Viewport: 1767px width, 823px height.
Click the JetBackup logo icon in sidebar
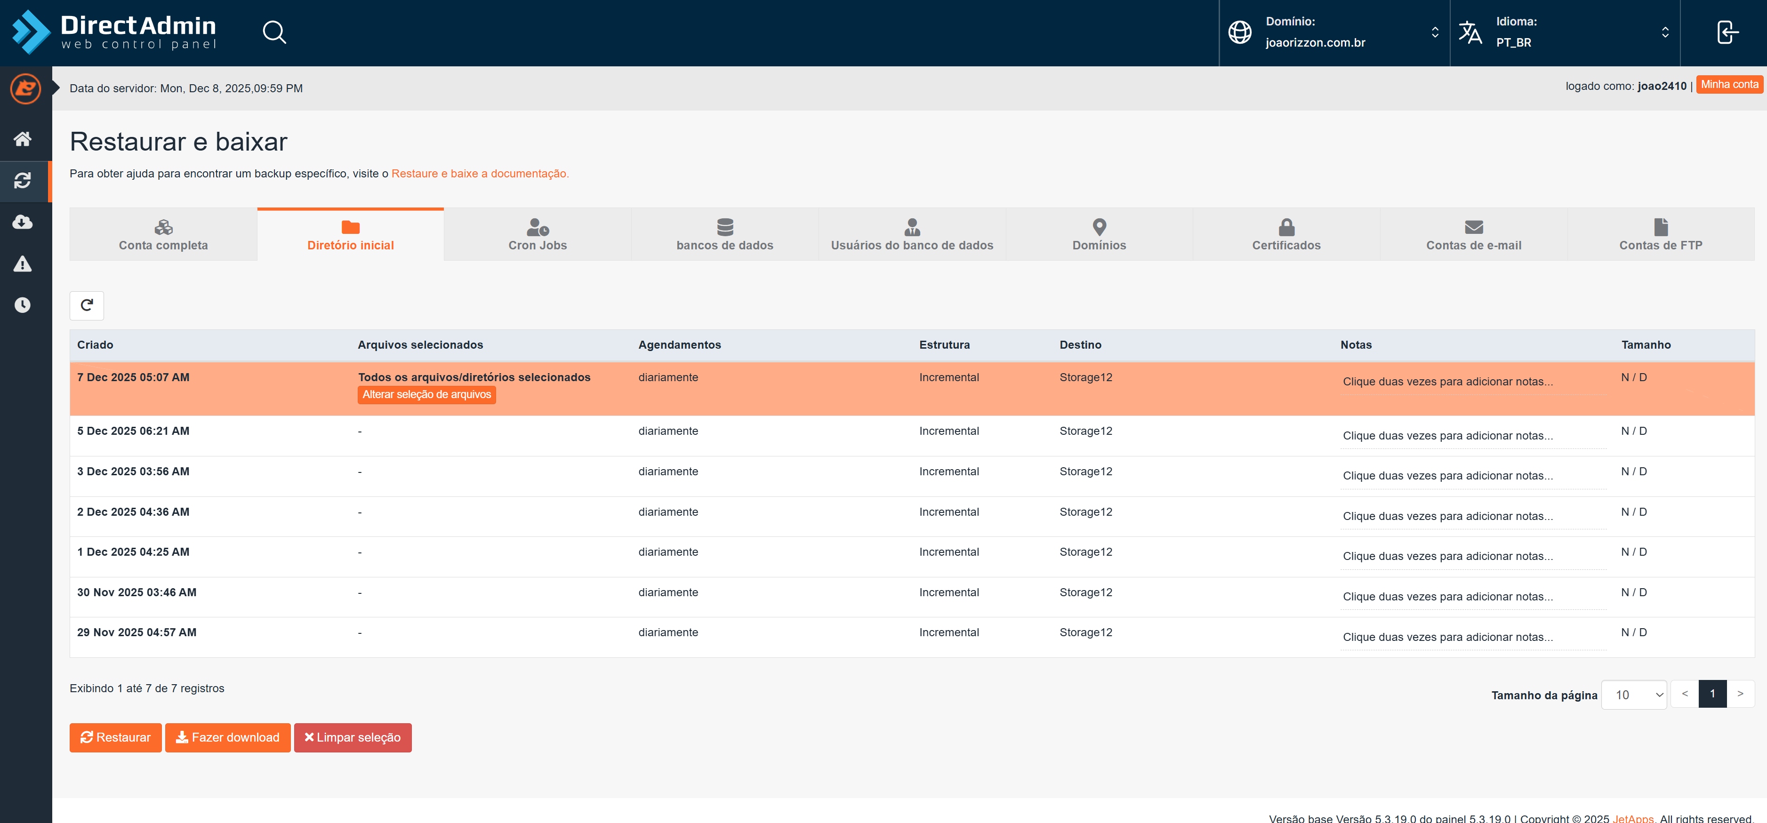(x=25, y=89)
